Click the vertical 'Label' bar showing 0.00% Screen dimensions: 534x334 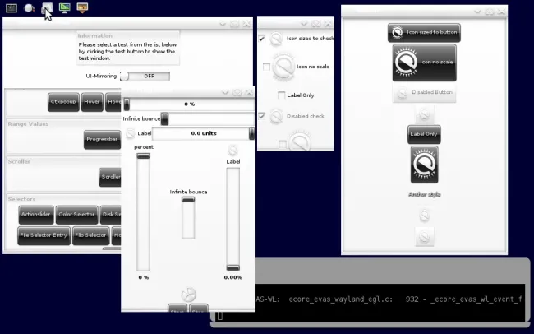(x=233, y=219)
